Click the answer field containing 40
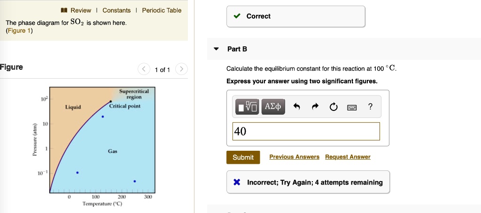481x213 pixels. click(x=305, y=132)
